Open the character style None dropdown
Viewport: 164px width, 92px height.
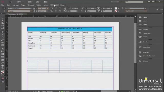click(145, 8)
